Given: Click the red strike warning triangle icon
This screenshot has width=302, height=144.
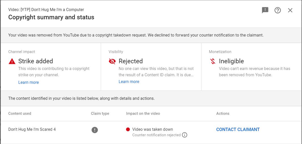Looking at the screenshot, I should (x=12, y=61).
